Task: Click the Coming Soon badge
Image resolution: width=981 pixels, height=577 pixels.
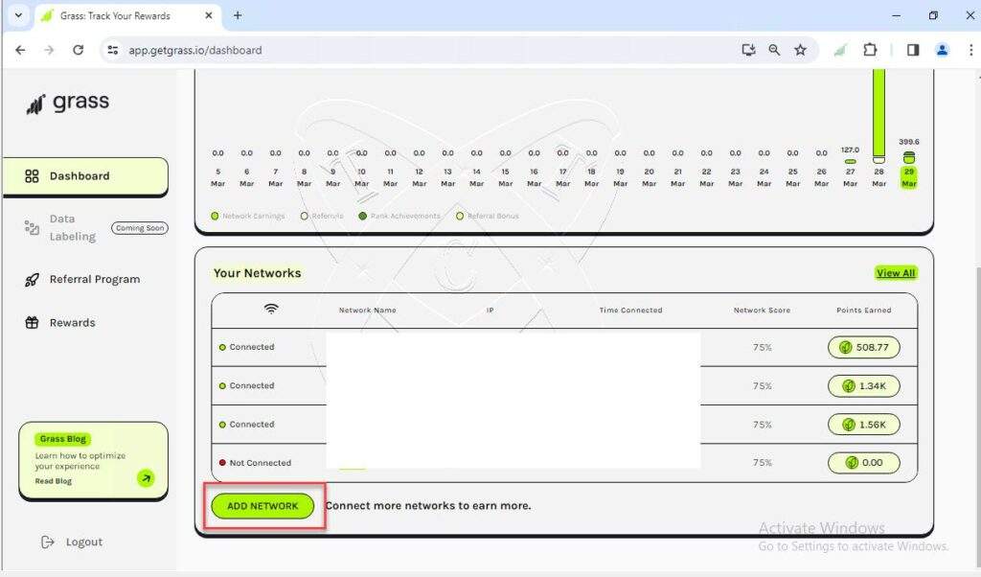Action: (140, 228)
